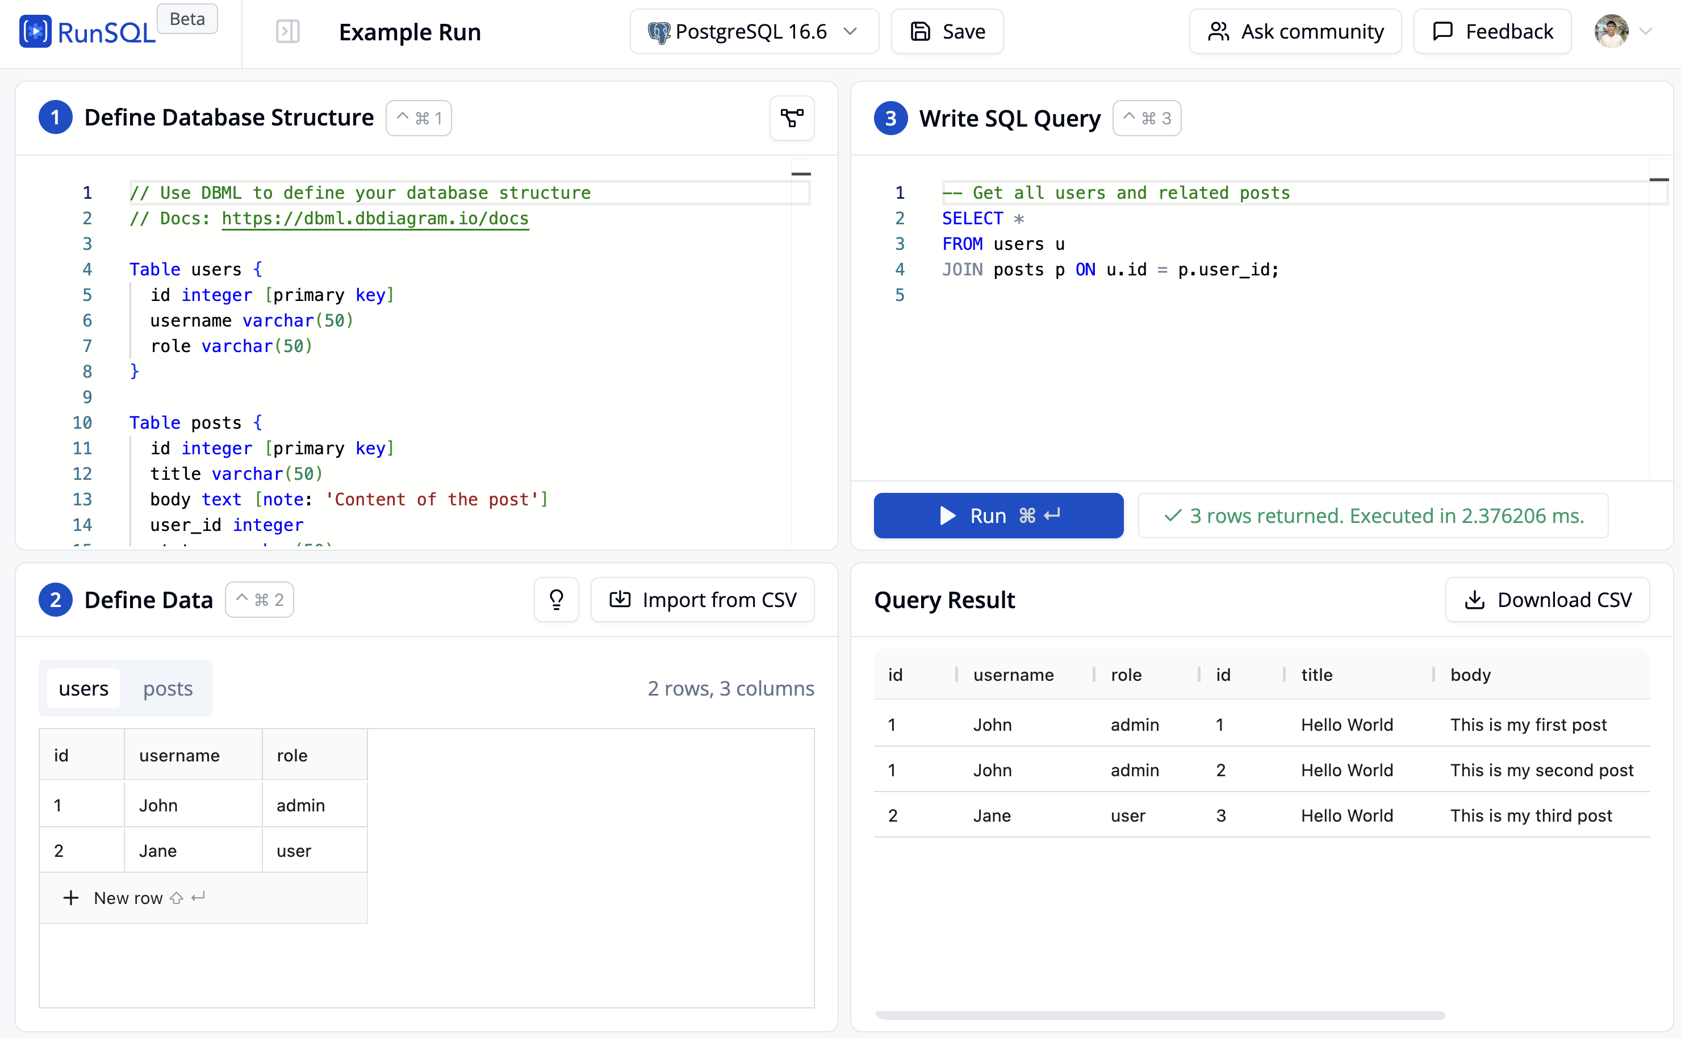This screenshot has width=1681, height=1038.
Task: Toggle Define Database Structure via the ⌘1 badge
Action: point(418,118)
